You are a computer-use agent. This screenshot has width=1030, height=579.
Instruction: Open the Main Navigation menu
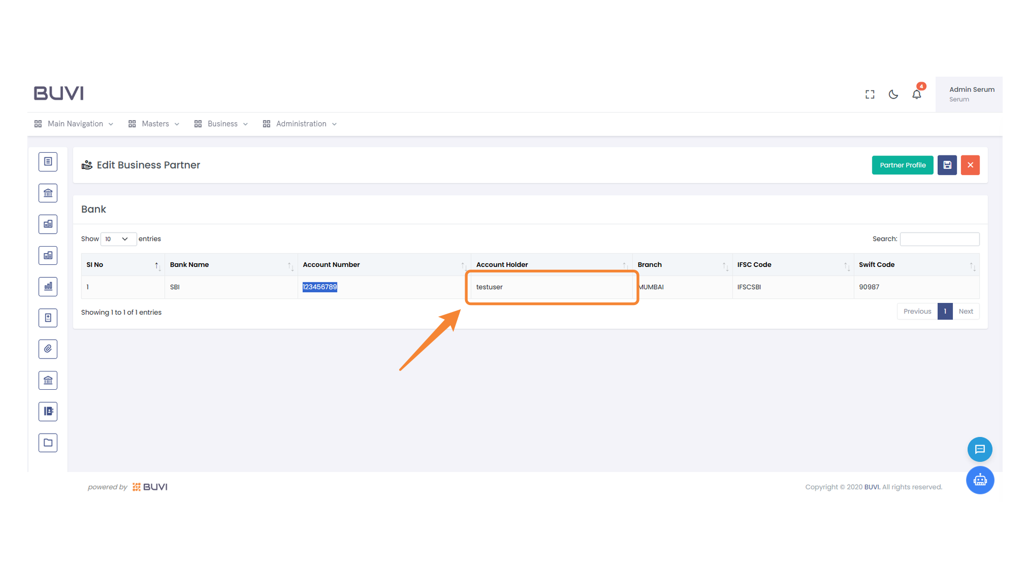tap(75, 124)
